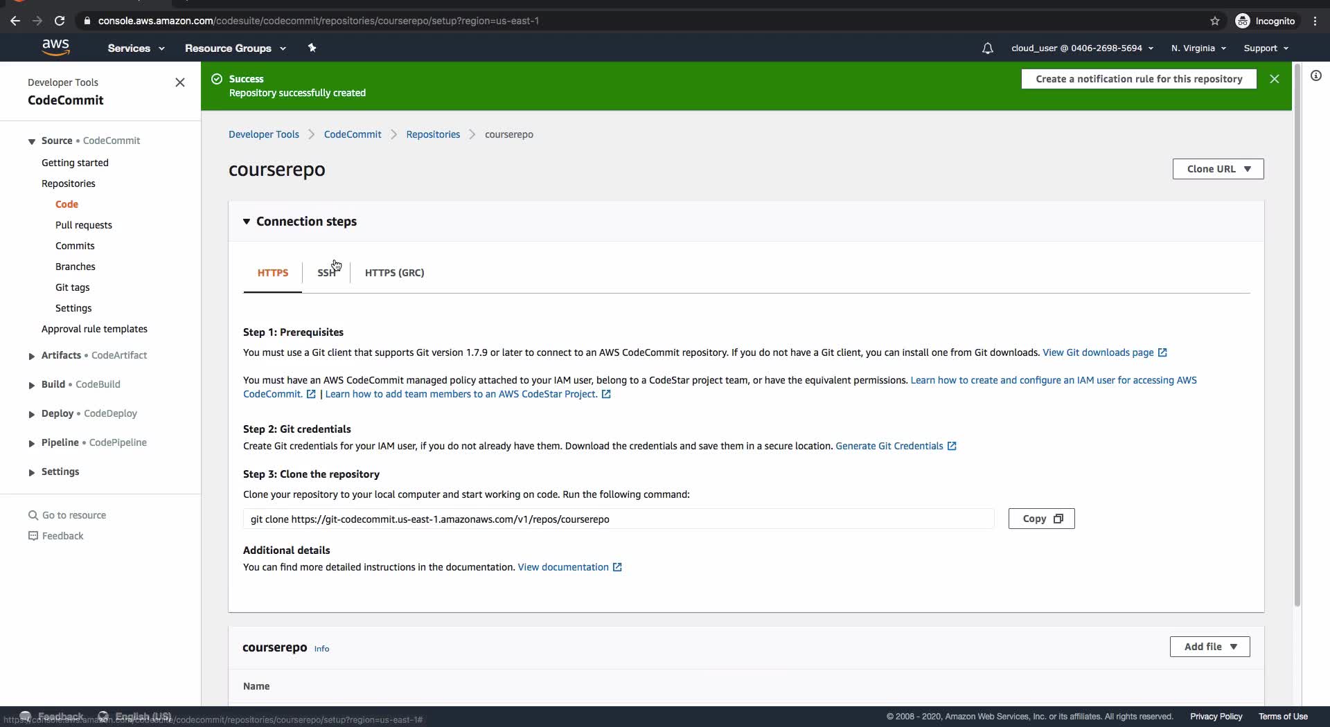The height and width of the screenshot is (727, 1330).
Task: Reload the page in the browser
Action: click(60, 21)
